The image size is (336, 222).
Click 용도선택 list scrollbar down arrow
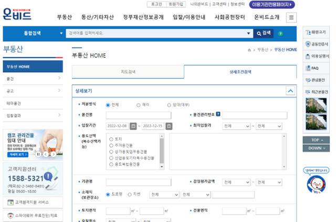162,167
